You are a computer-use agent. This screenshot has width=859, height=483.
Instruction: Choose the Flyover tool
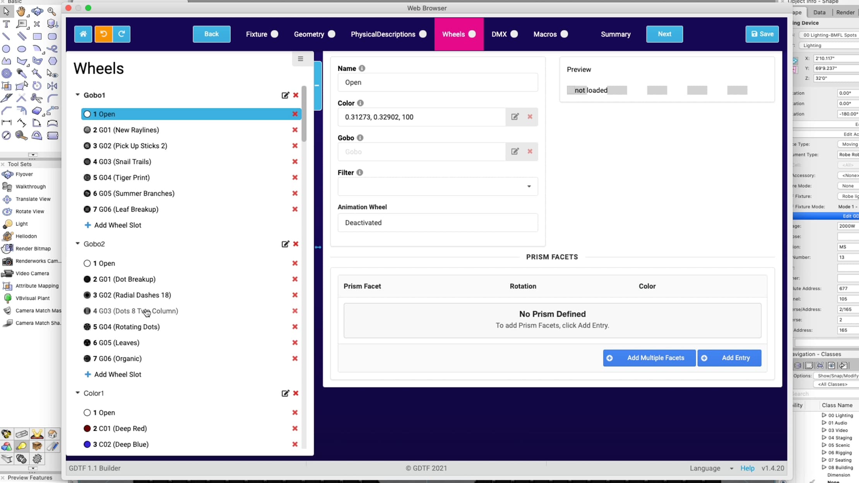click(x=24, y=174)
